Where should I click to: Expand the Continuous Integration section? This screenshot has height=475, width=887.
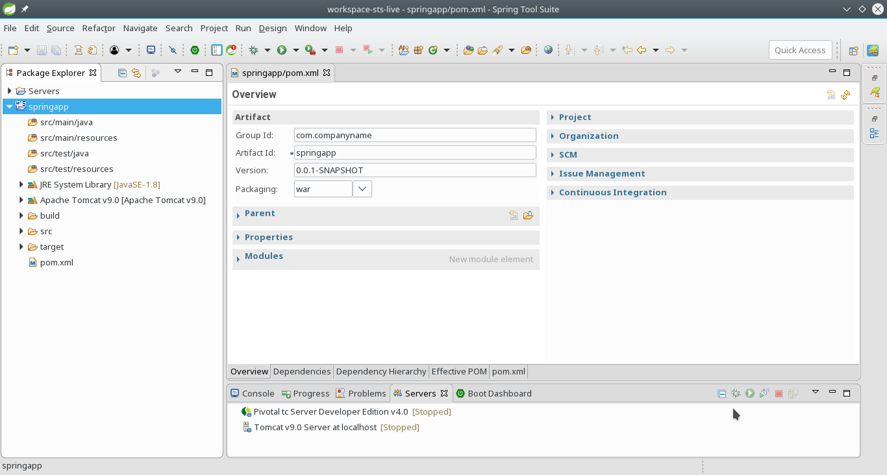pyautogui.click(x=553, y=193)
